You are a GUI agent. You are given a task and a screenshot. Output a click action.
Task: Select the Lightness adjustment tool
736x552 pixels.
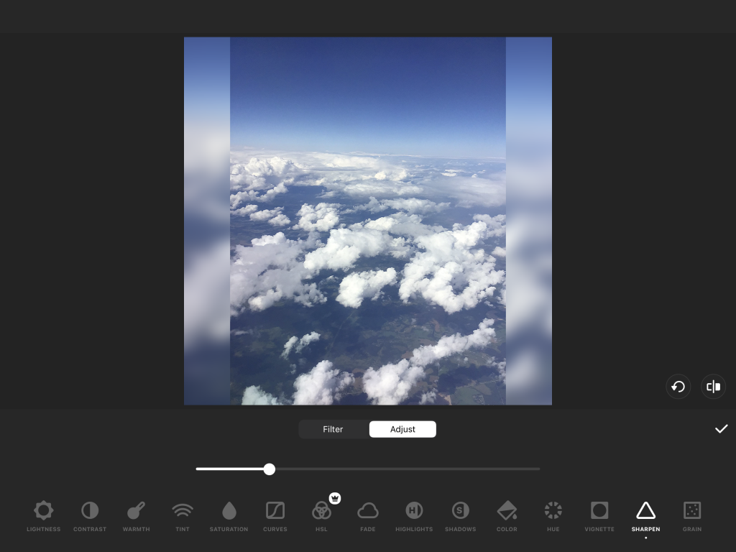(x=44, y=511)
